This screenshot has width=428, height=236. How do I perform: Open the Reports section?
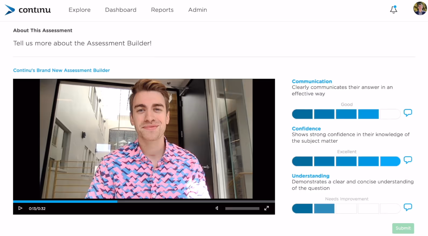click(162, 10)
